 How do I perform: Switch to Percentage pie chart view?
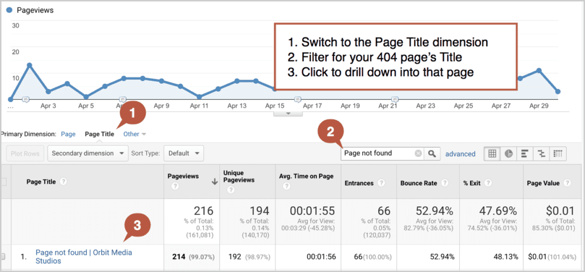[x=508, y=153]
